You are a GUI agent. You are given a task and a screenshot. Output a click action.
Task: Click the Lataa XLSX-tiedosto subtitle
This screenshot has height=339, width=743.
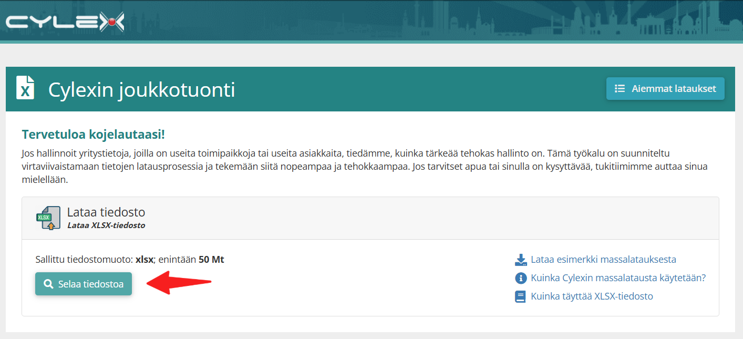coord(106,225)
